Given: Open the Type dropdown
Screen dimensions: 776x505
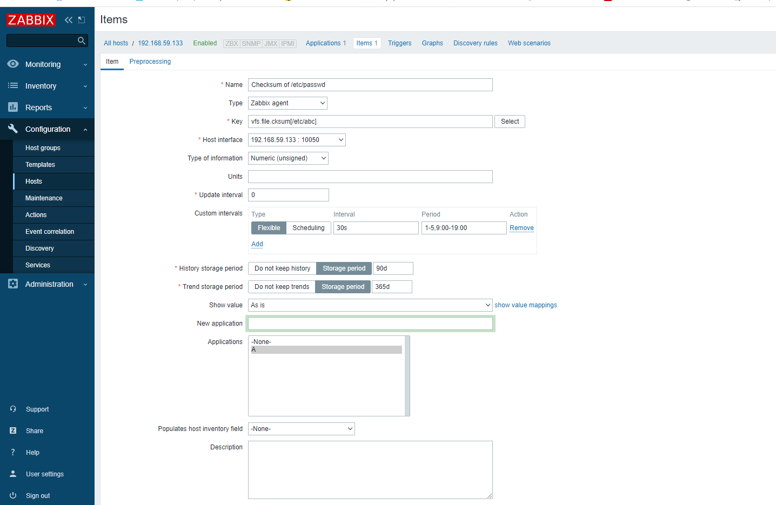Looking at the screenshot, I should [287, 103].
